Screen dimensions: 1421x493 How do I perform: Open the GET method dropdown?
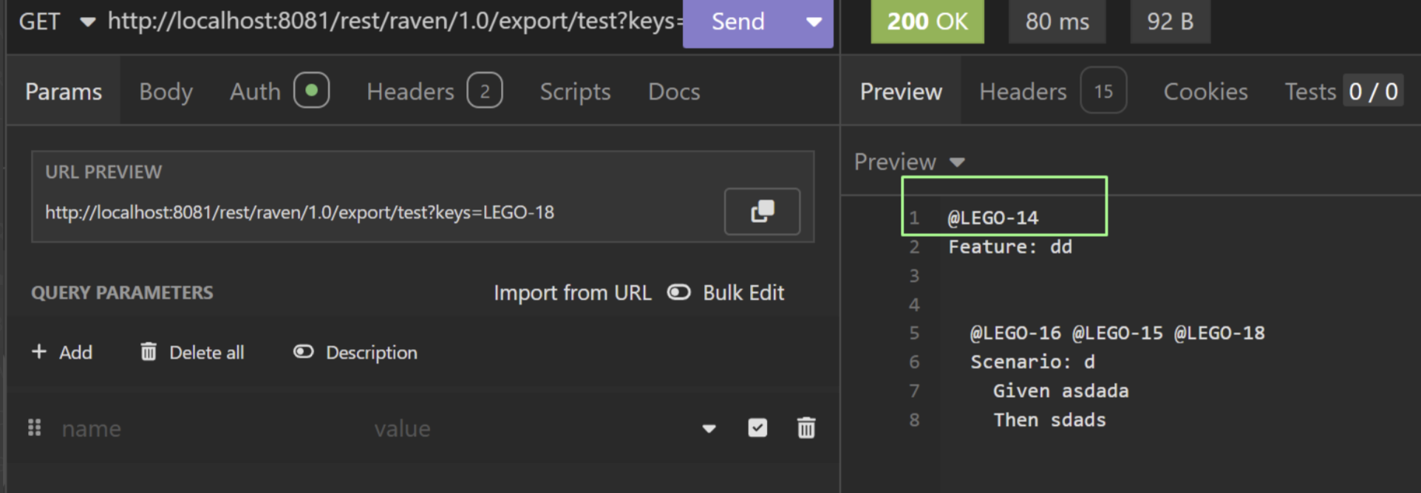click(x=87, y=22)
